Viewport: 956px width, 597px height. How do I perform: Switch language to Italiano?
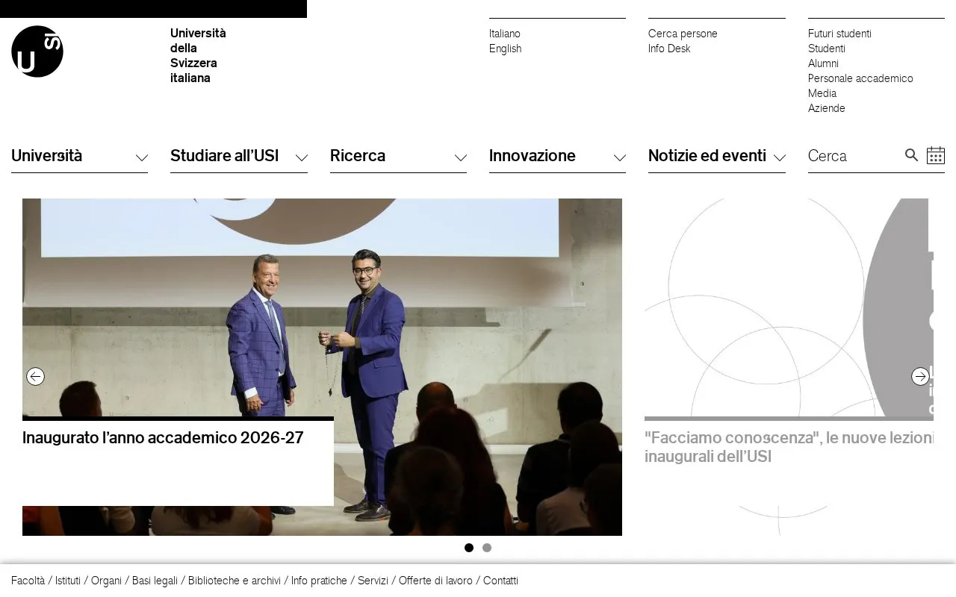(x=505, y=34)
